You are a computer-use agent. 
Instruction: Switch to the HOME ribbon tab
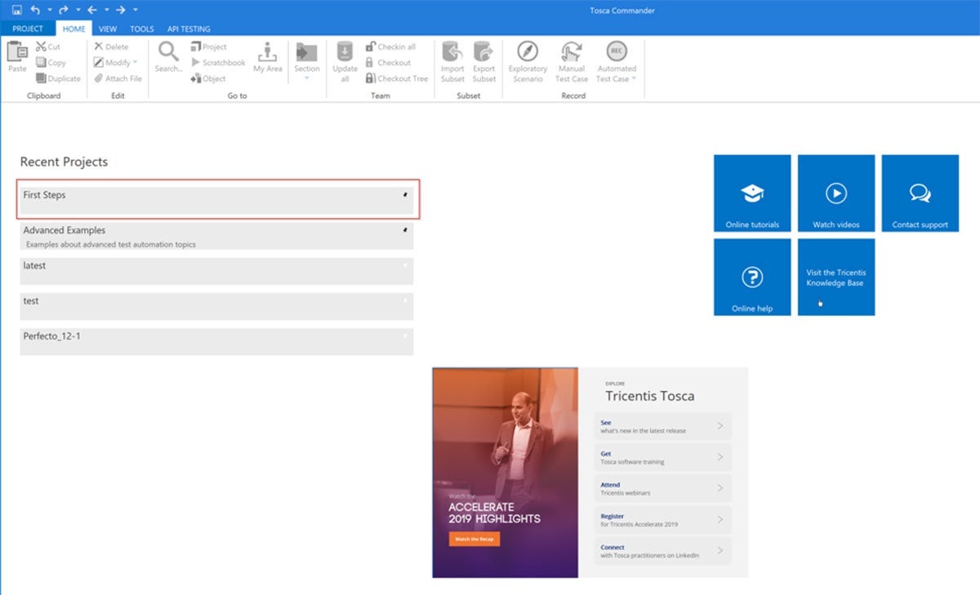click(73, 29)
